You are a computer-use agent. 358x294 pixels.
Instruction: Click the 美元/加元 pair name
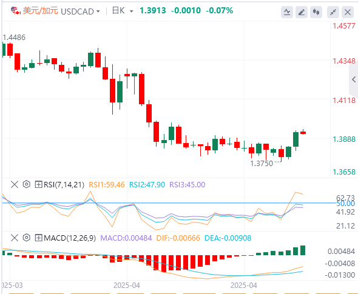(x=41, y=11)
